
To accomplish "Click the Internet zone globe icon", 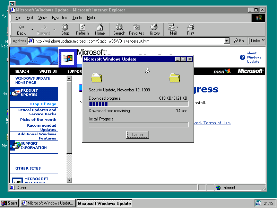I will [x=218, y=188].
